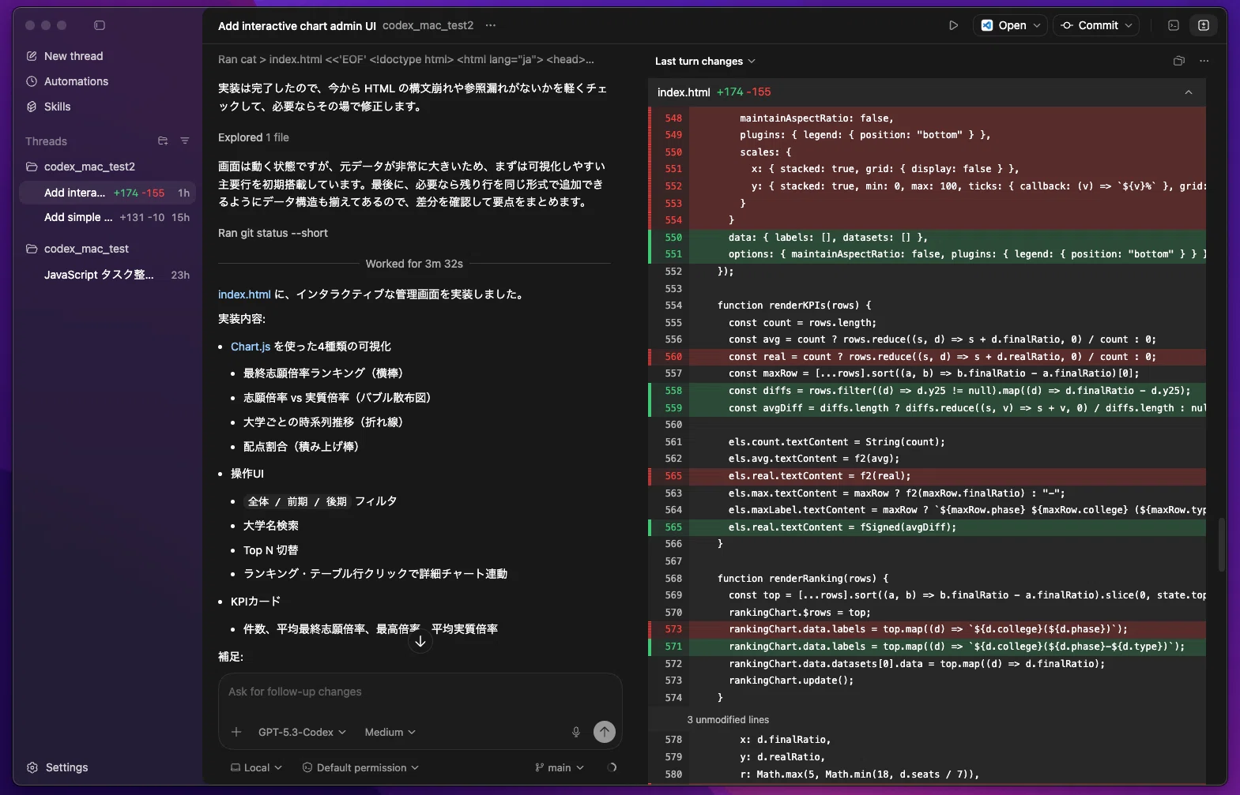Open the GPT-5.3-Codex model dropdown
This screenshot has height=795, width=1240.
point(302,732)
